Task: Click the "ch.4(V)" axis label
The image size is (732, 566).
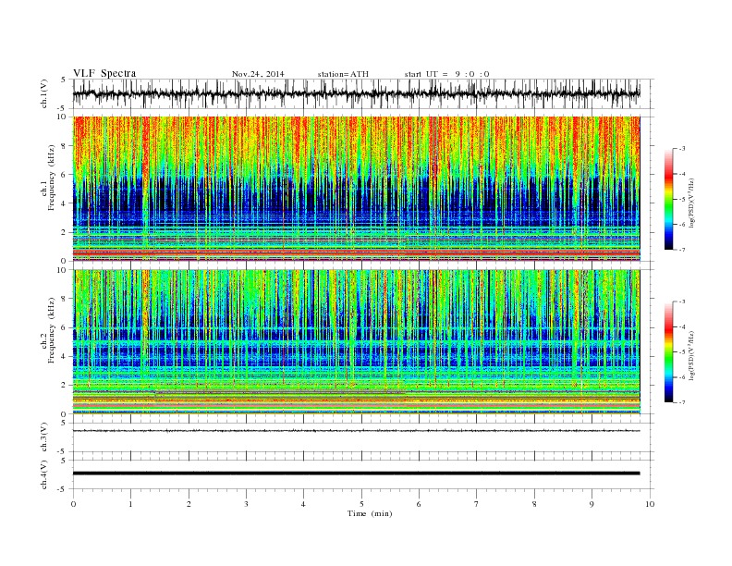Action: tap(44, 474)
